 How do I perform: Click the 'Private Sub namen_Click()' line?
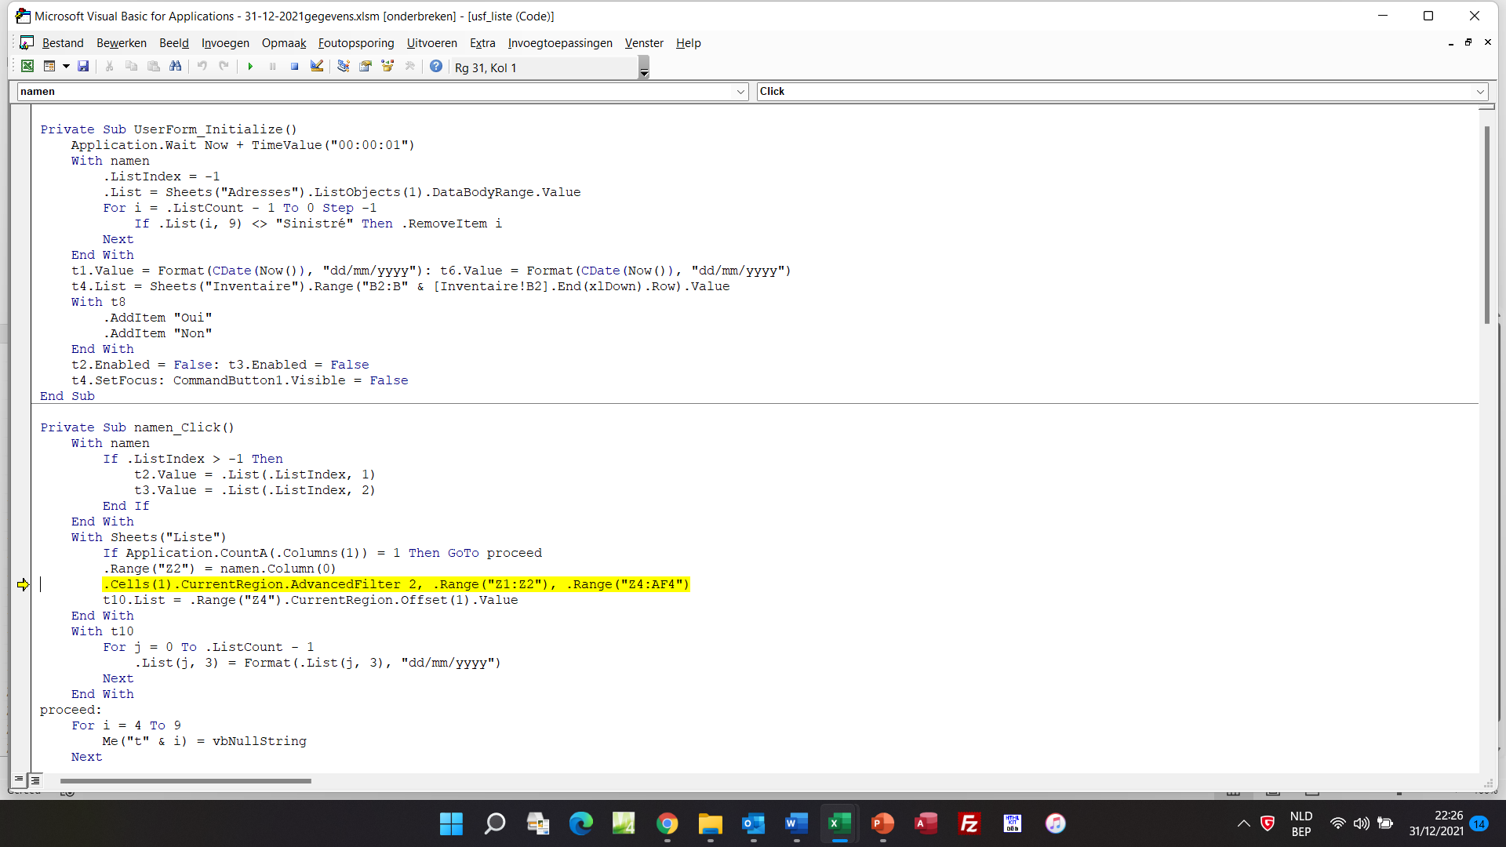[137, 427]
